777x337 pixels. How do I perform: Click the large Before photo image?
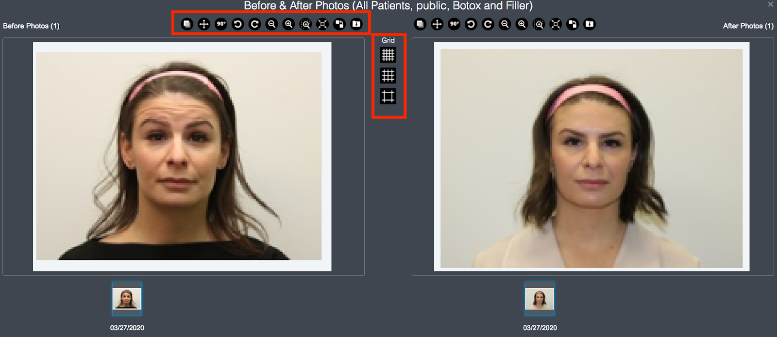click(x=182, y=157)
